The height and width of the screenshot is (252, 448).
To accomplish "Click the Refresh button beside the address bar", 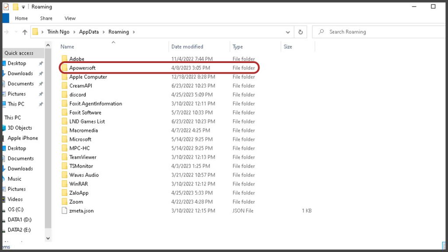I will coord(301,32).
